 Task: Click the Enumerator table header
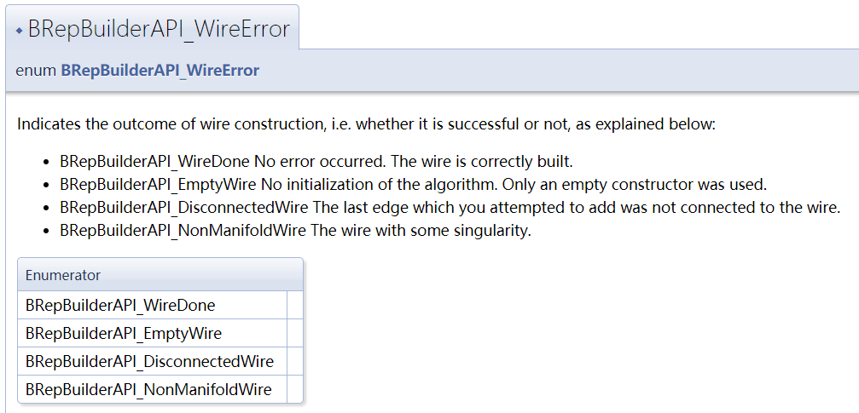[x=160, y=274]
